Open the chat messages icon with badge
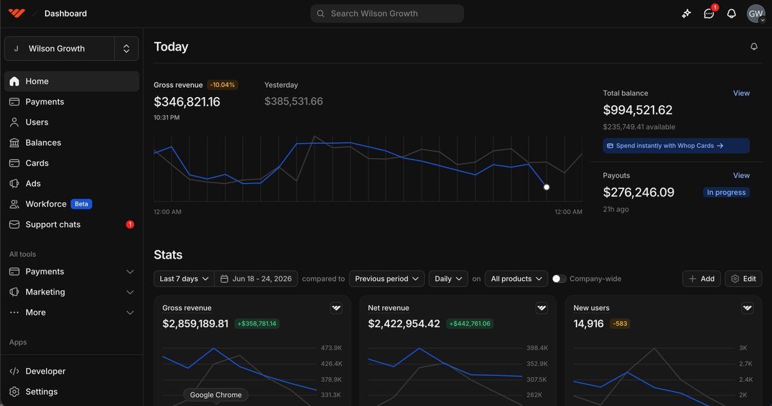This screenshot has width=772, height=406. click(x=709, y=13)
